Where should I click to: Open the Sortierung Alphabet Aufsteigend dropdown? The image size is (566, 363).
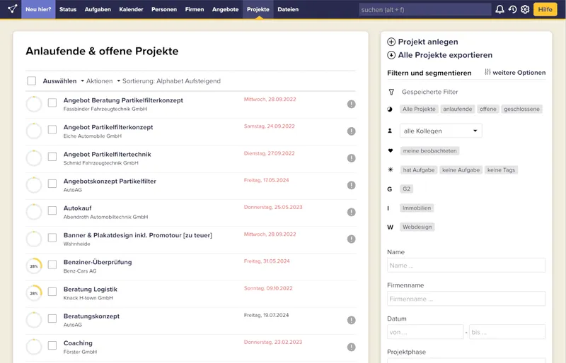pos(168,81)
